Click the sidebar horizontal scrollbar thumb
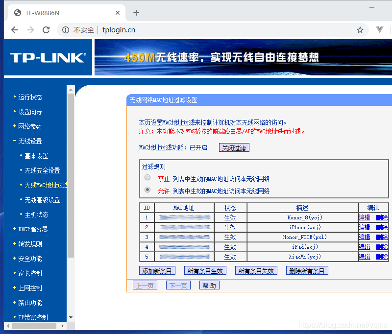The height and width of the screenshot is (334, 392). 34,326
